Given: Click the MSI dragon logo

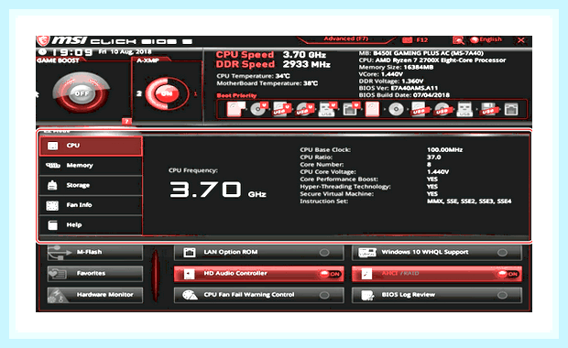Looking at the screenshot, I should click(43, 40).
